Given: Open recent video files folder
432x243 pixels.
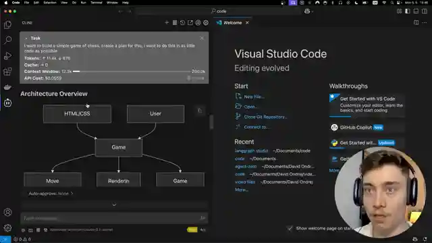Looking at the screenshot, I should point(245,182).
